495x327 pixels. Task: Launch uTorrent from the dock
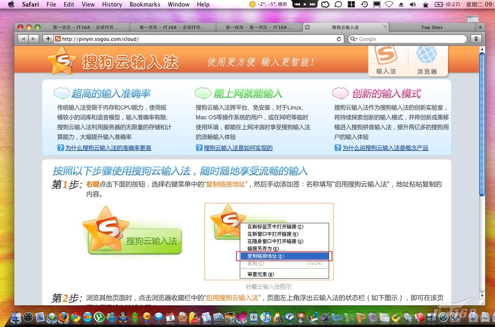[x=99, y=317]
